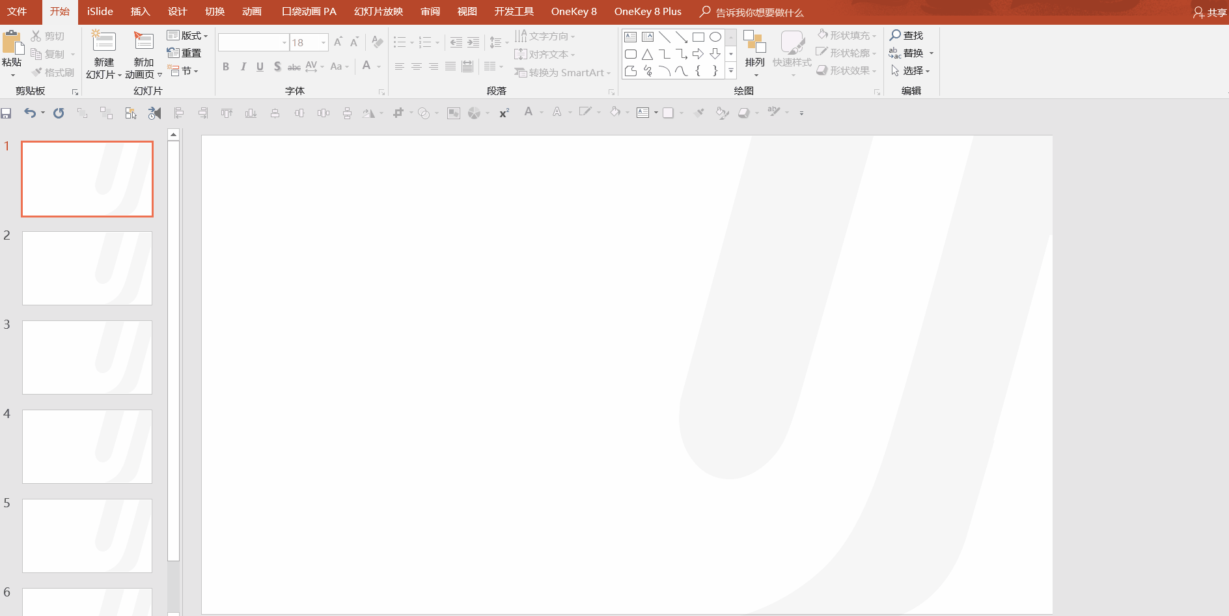Click the Reset (重置) button
This screenshot has height=616, width=1229.
click(184, 53)
